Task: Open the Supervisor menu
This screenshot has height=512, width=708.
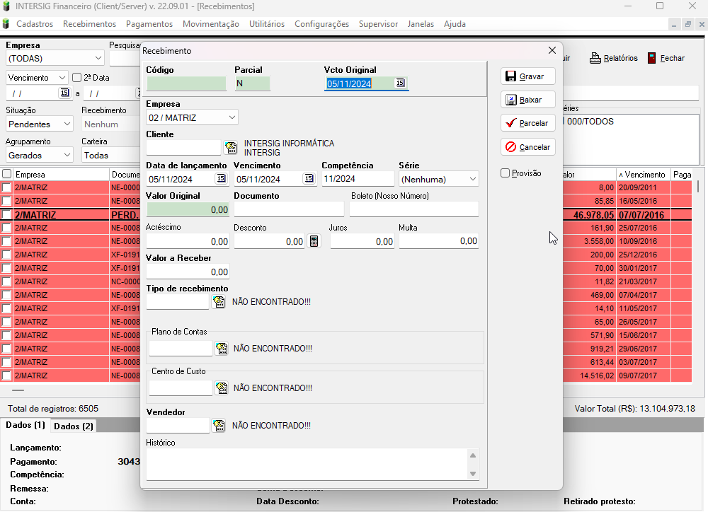Action: pos(378,24)
